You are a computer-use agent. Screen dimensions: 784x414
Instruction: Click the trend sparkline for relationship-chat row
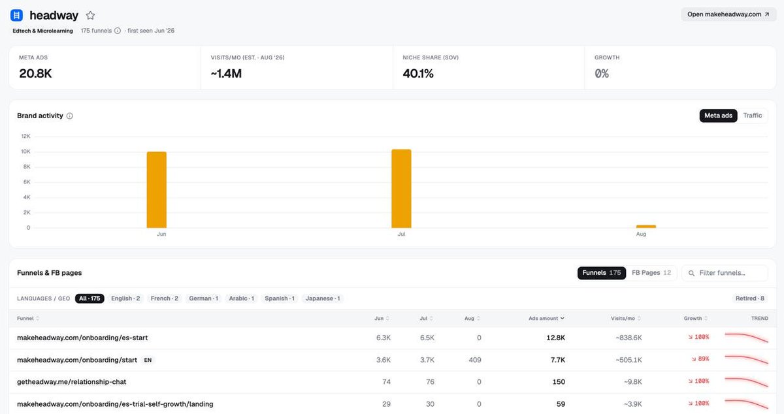tap(747, 381)
